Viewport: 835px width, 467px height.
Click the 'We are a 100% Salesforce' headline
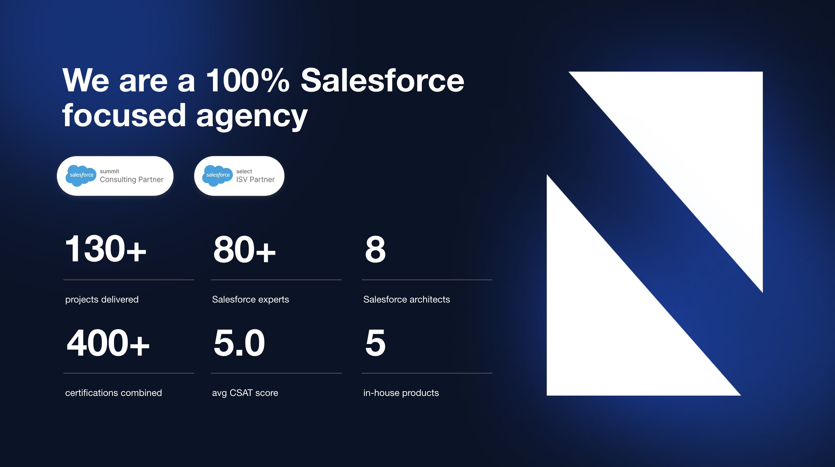tap(263, 80)
